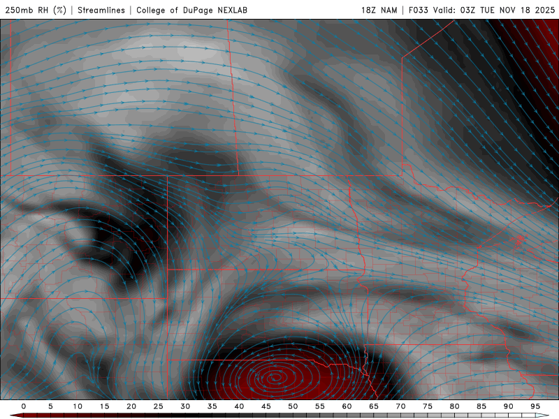The image size is (559, 419).
Task: Click the "10" label on the color scale
Action: pos(78,406)
